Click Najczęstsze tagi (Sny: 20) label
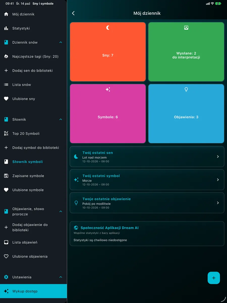The image size is (227, 303). (35, 57)
